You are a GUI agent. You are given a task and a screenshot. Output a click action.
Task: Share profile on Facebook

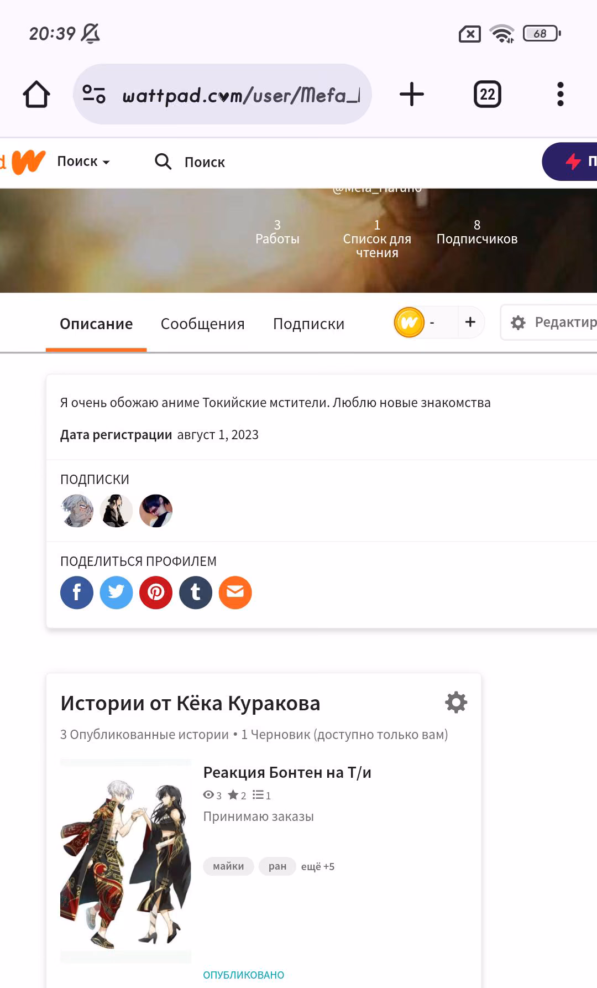coord(77,592)
